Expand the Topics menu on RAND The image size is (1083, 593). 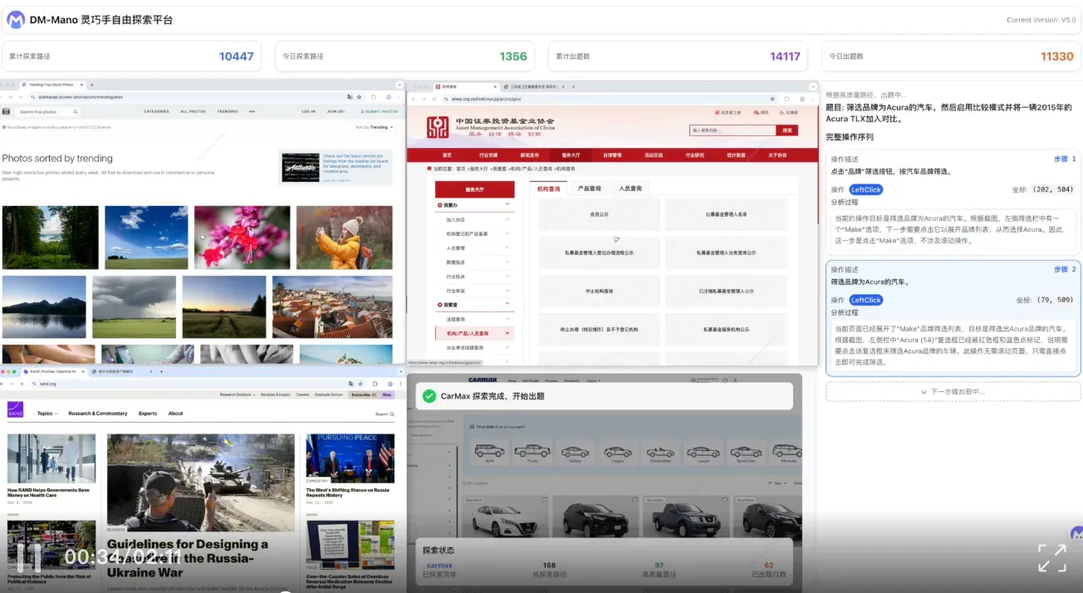click(47, 414)
